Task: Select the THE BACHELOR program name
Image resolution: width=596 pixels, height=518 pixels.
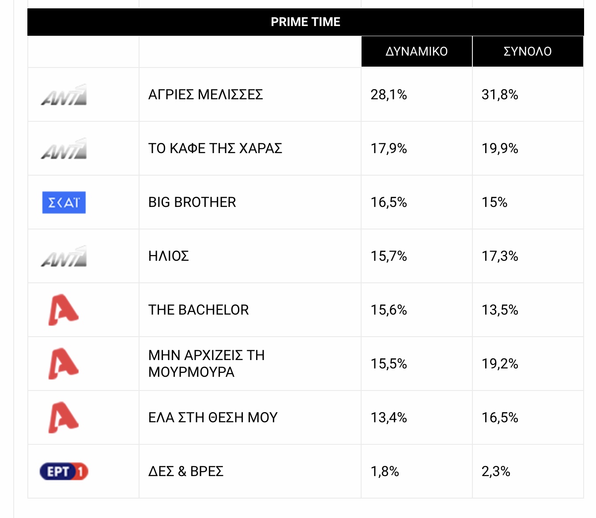Action: 199,310
